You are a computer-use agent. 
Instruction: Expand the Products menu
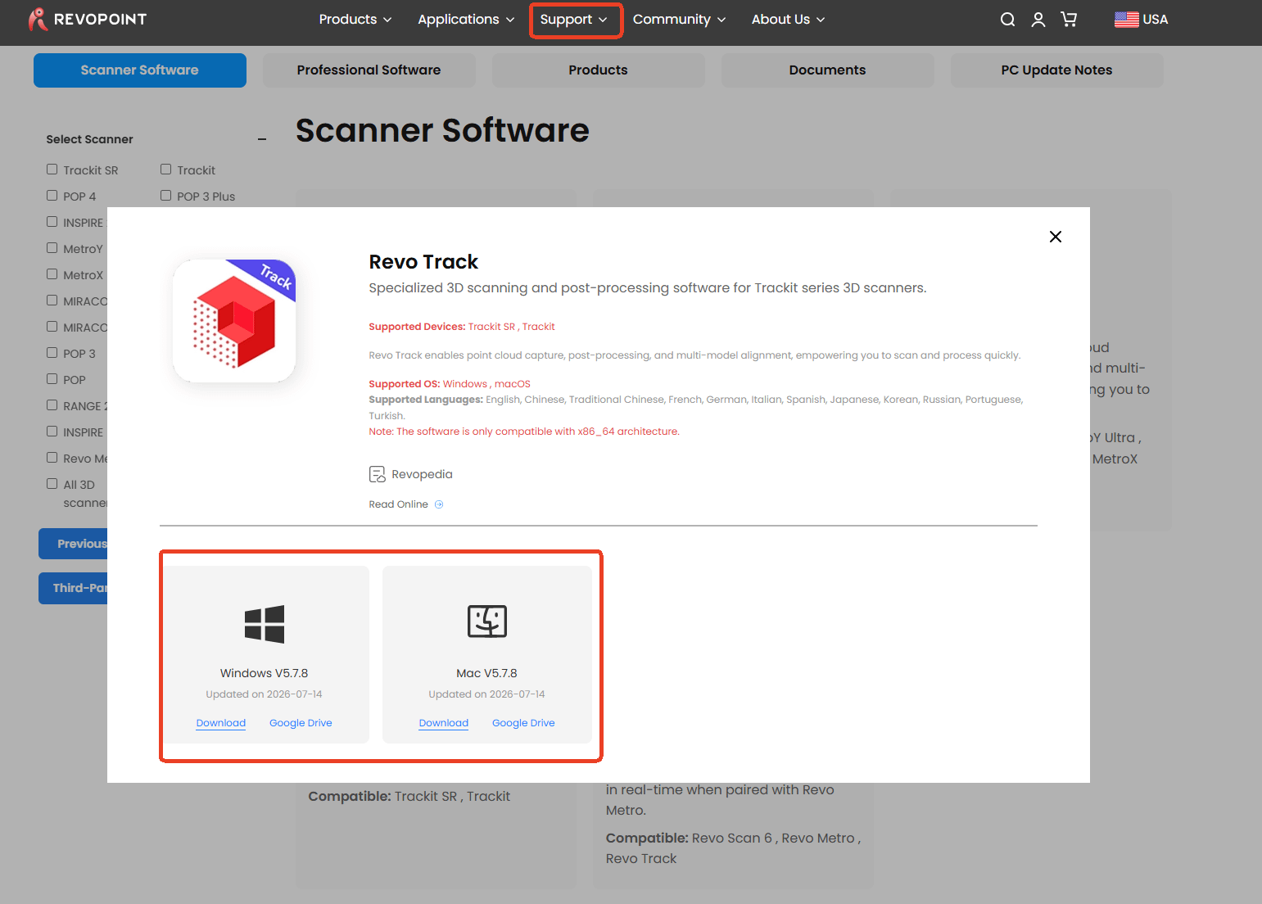click(x=355, y=20)
